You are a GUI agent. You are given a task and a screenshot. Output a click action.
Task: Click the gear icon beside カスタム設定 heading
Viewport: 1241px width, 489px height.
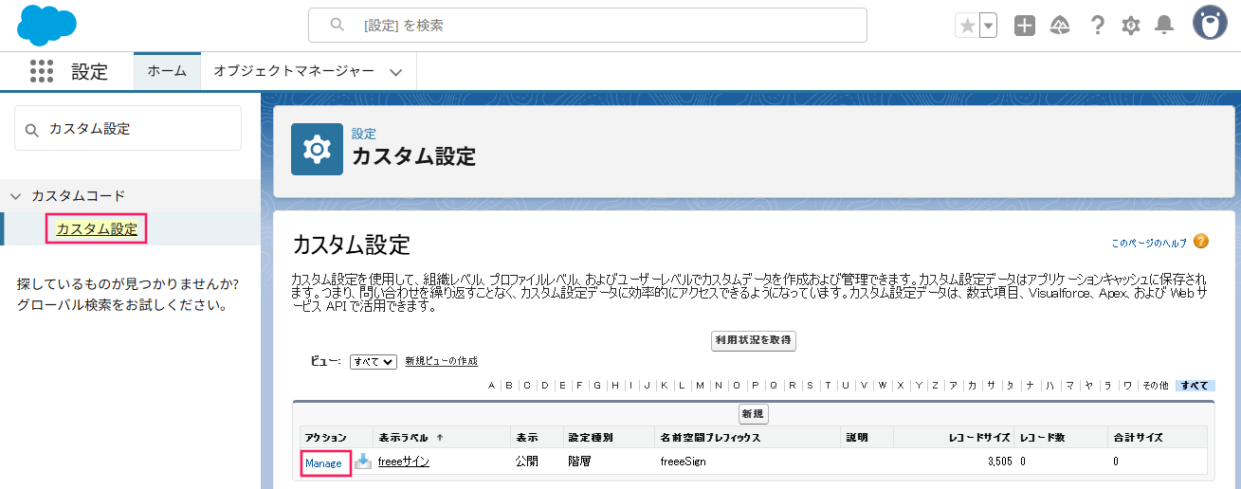tap(317, 149)
